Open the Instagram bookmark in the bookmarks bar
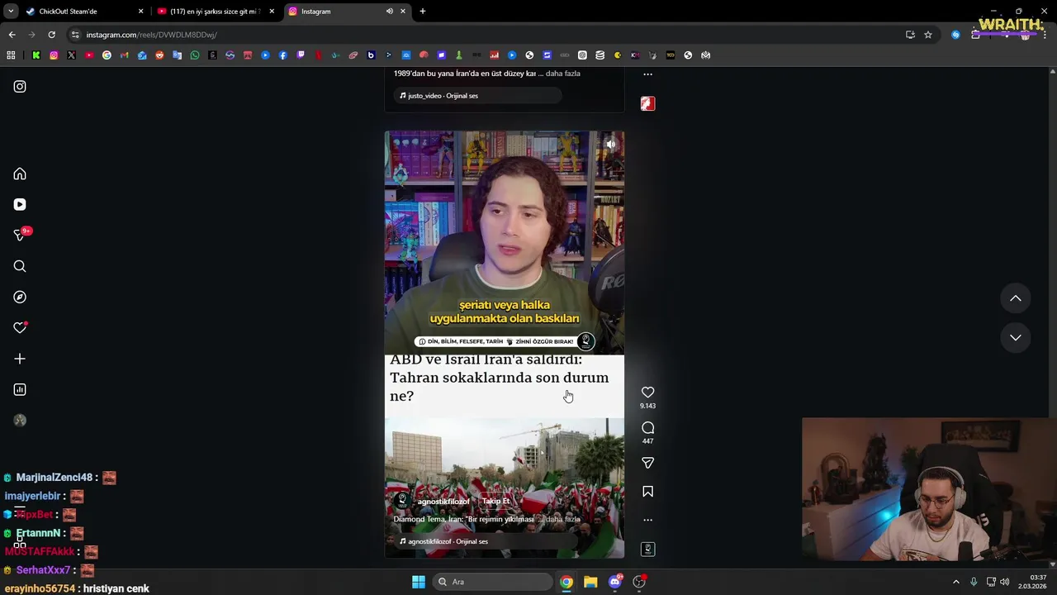This screenshot has width=1057, height=595. pyautogui.click(x=54, y=55)
